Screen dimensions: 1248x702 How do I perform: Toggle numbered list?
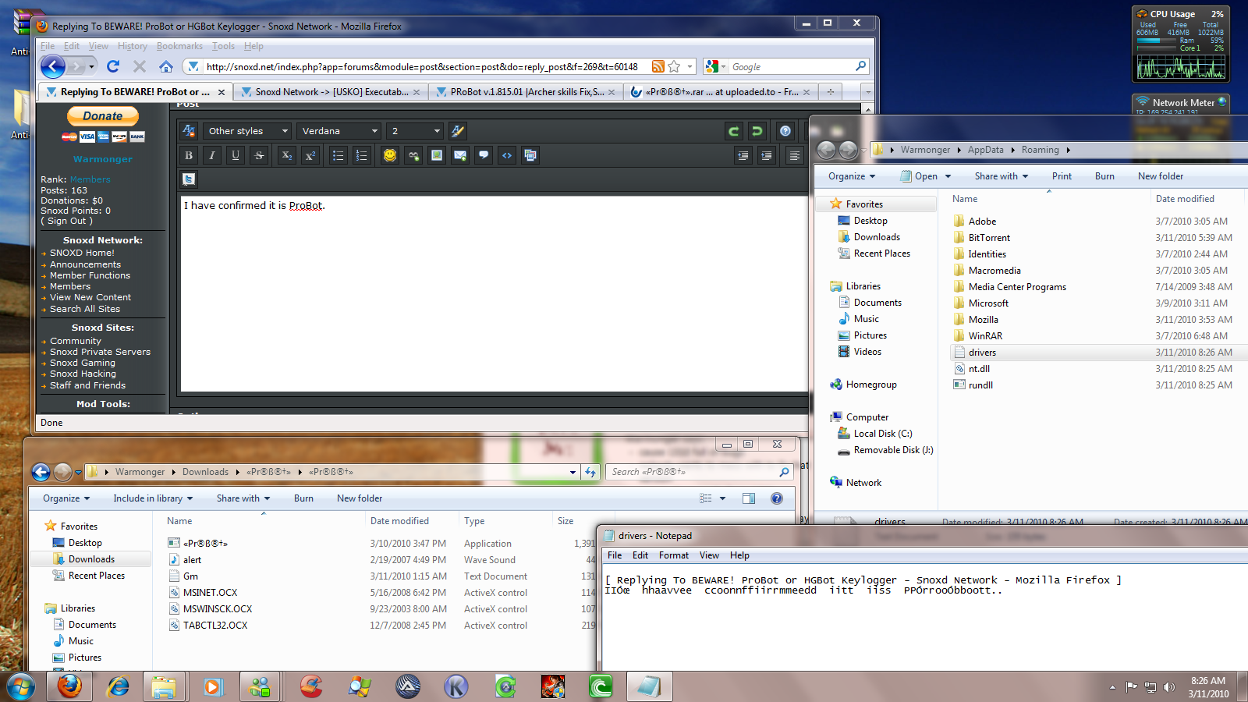[x=361, y=155]
